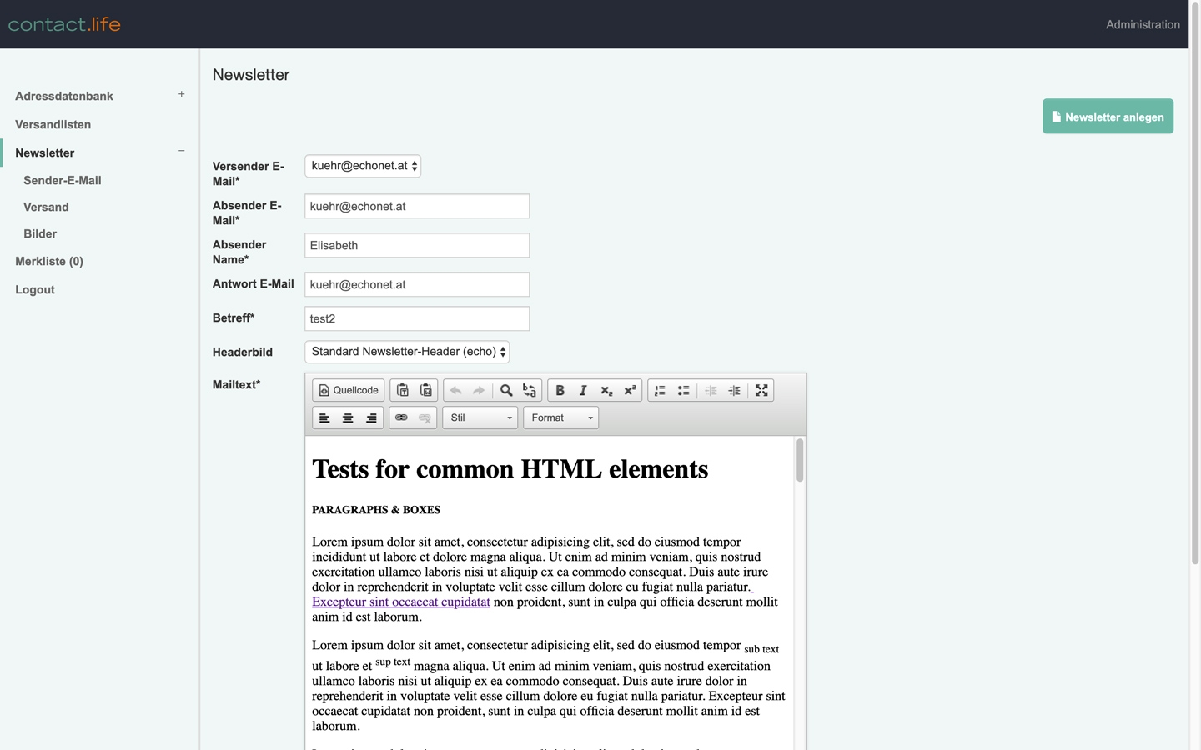This screenshot has width=1201, height=750.
Task: Click the insert link icon
Action: pos(401,417)
